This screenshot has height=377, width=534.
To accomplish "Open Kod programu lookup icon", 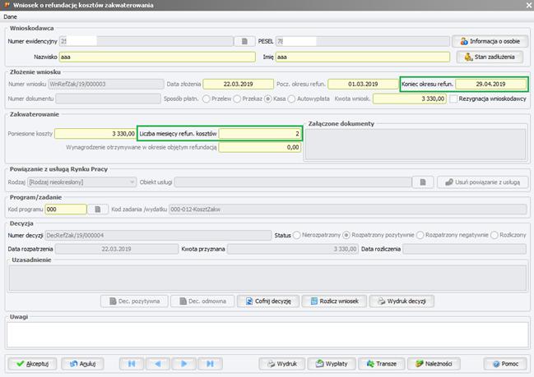I will (98, 209).
